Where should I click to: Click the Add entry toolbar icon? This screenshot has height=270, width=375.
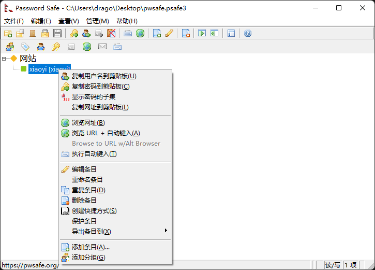pos(157,33)
